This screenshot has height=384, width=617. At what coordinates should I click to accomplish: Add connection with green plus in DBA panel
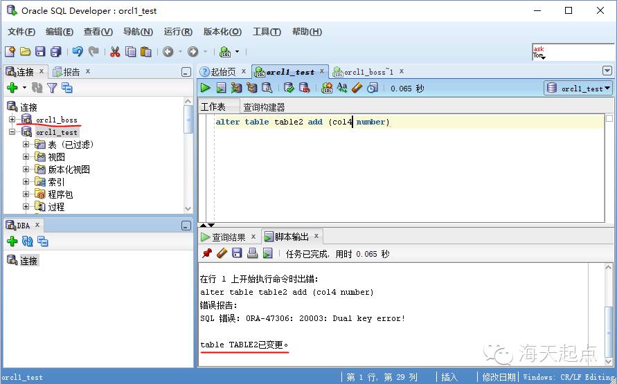[x=12, y=241]
